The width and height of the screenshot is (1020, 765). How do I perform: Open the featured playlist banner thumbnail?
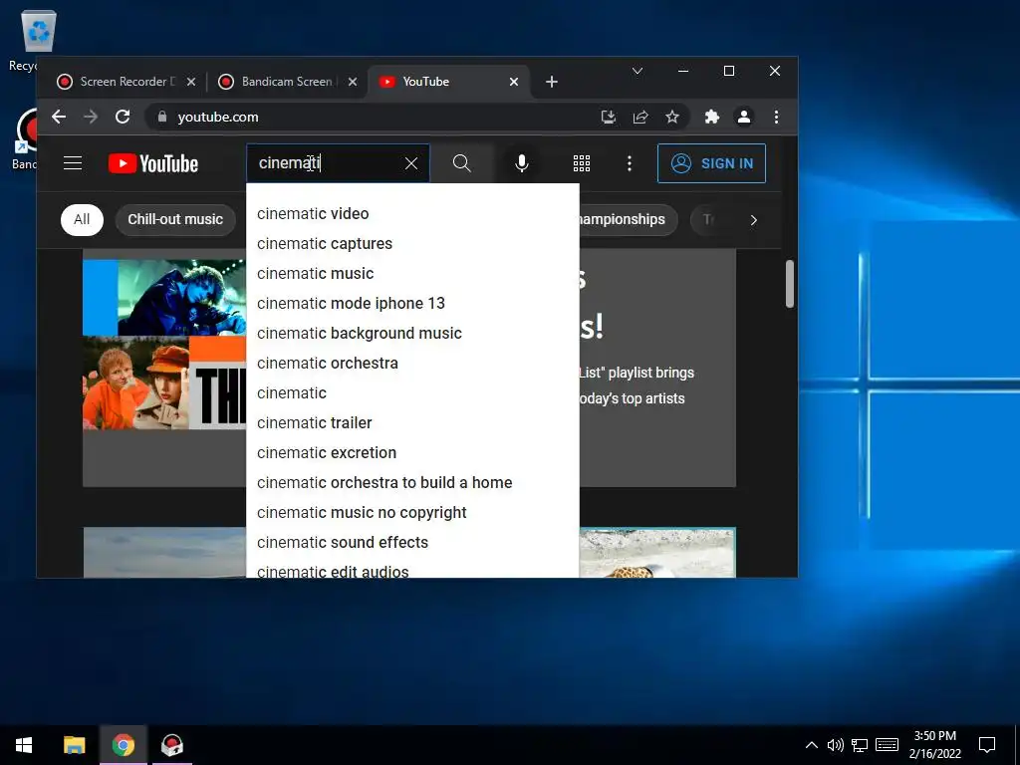click(x=164, y=344)
